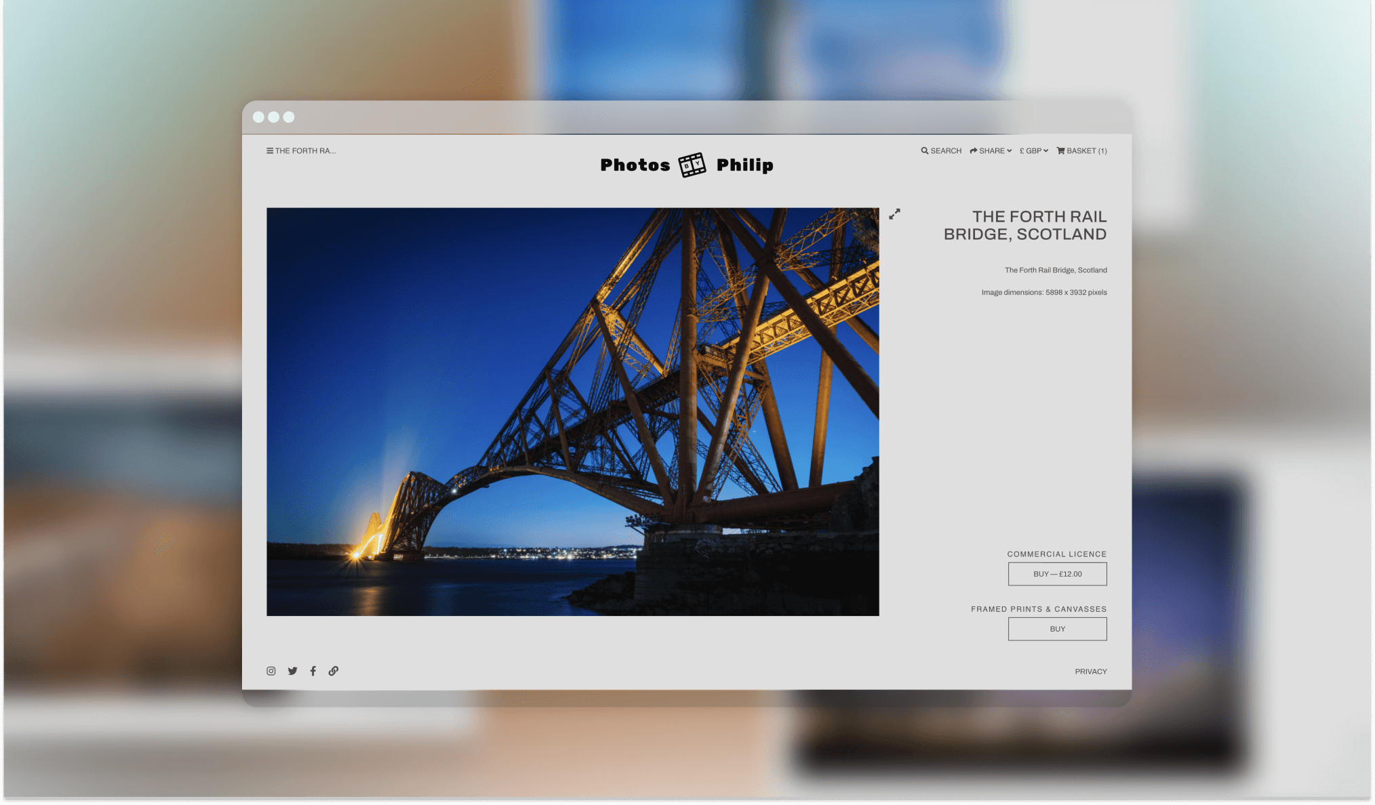Open the £ GBP currency dropdown
This screenshot has width=1375, height=805.
(x=1033, y=150)
